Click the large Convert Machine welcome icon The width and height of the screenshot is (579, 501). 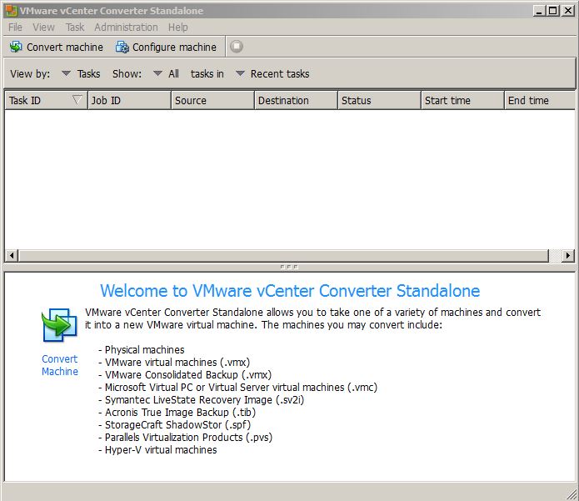59,325
